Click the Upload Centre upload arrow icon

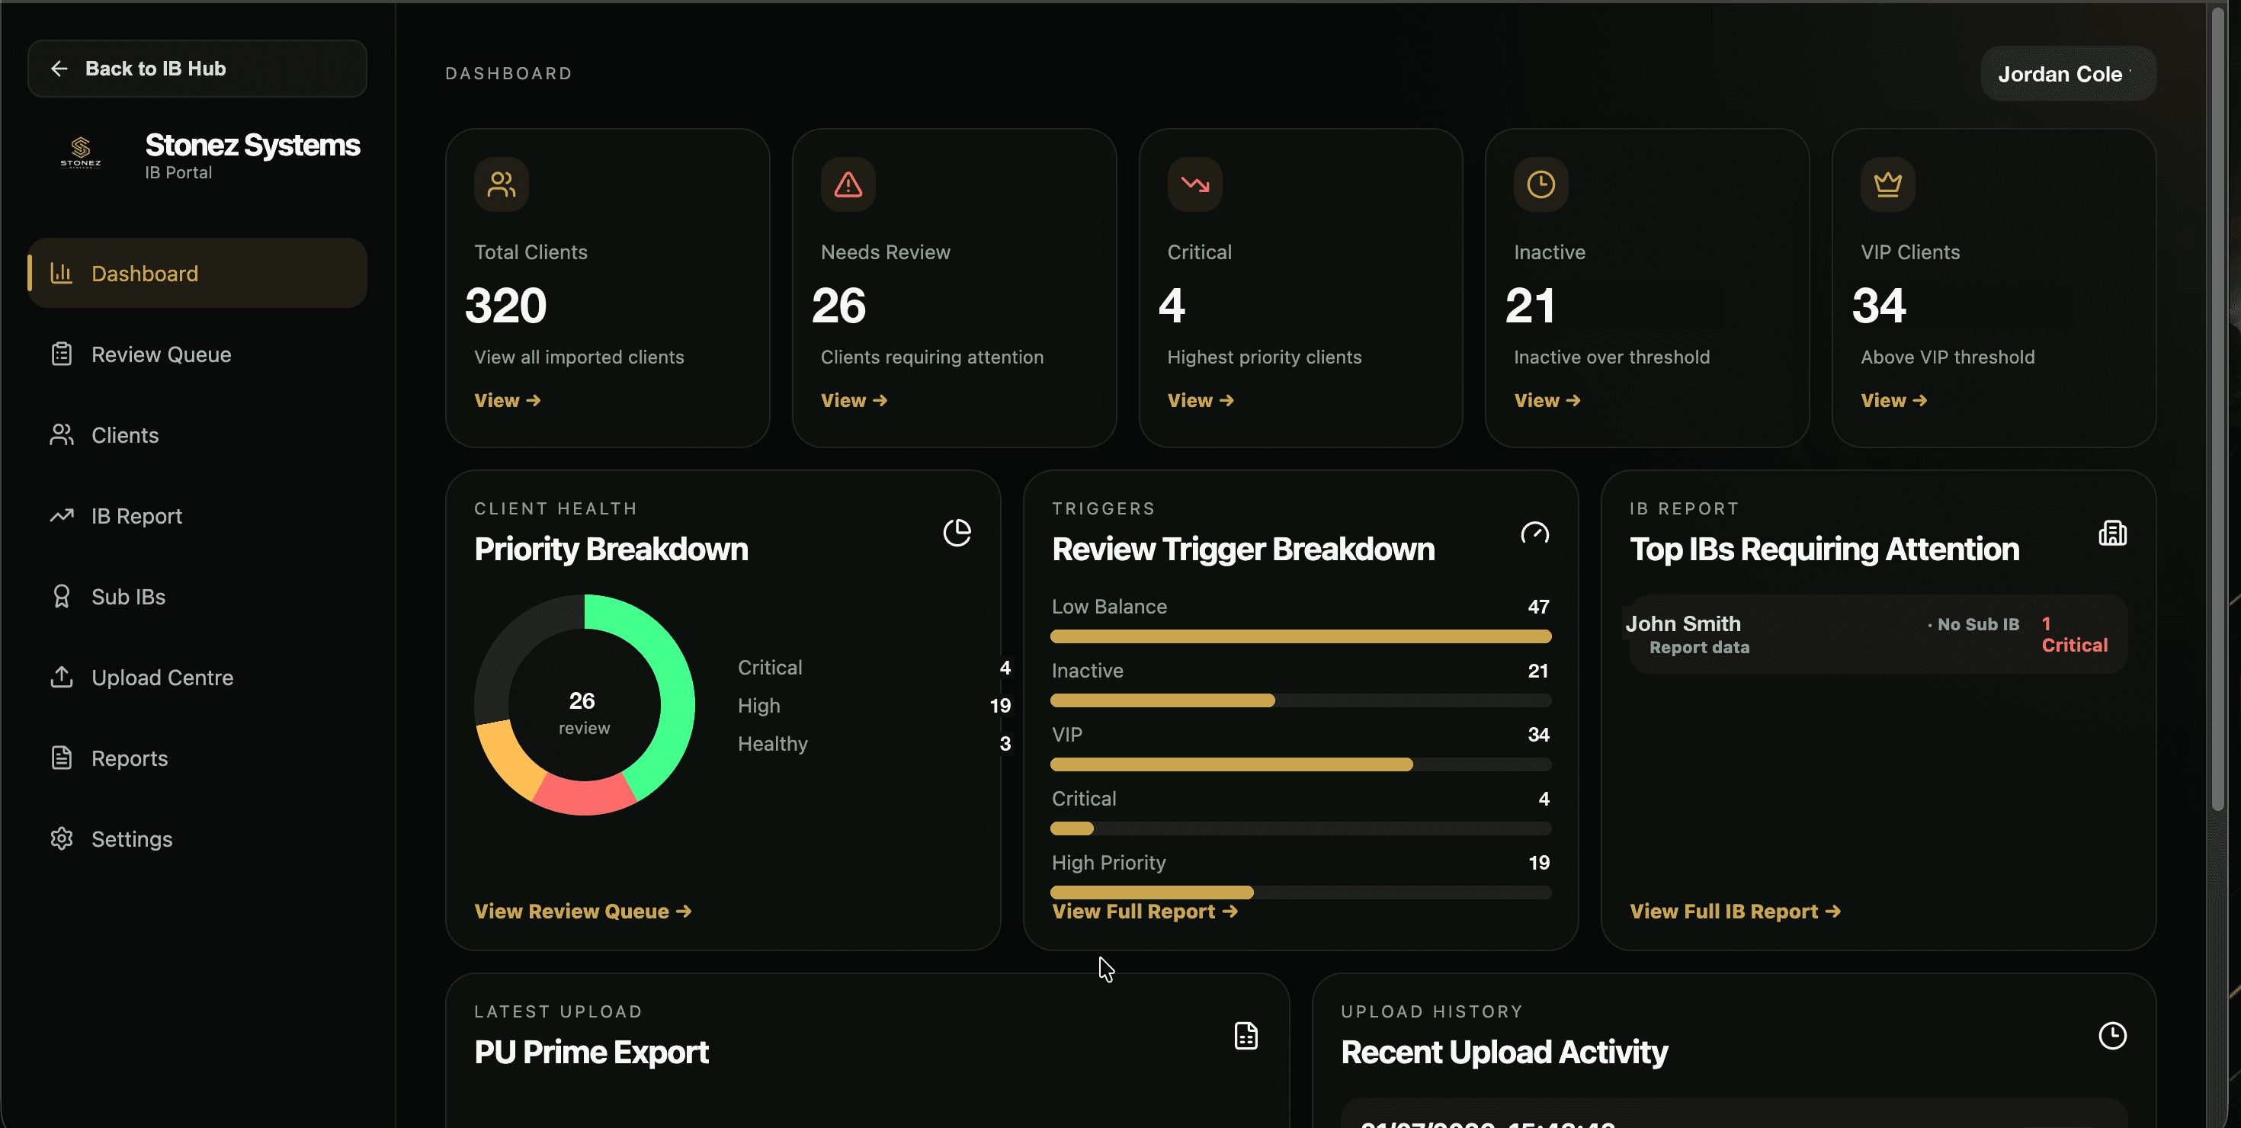tap(62, 678)
